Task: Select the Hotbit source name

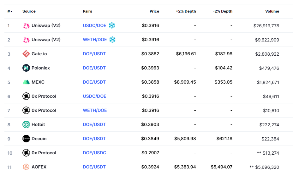Action: pyautogui.click(x=38, y=124)
